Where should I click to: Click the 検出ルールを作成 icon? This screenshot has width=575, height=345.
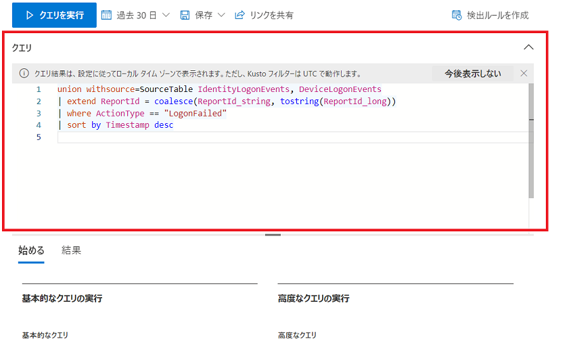coord(457,15)
